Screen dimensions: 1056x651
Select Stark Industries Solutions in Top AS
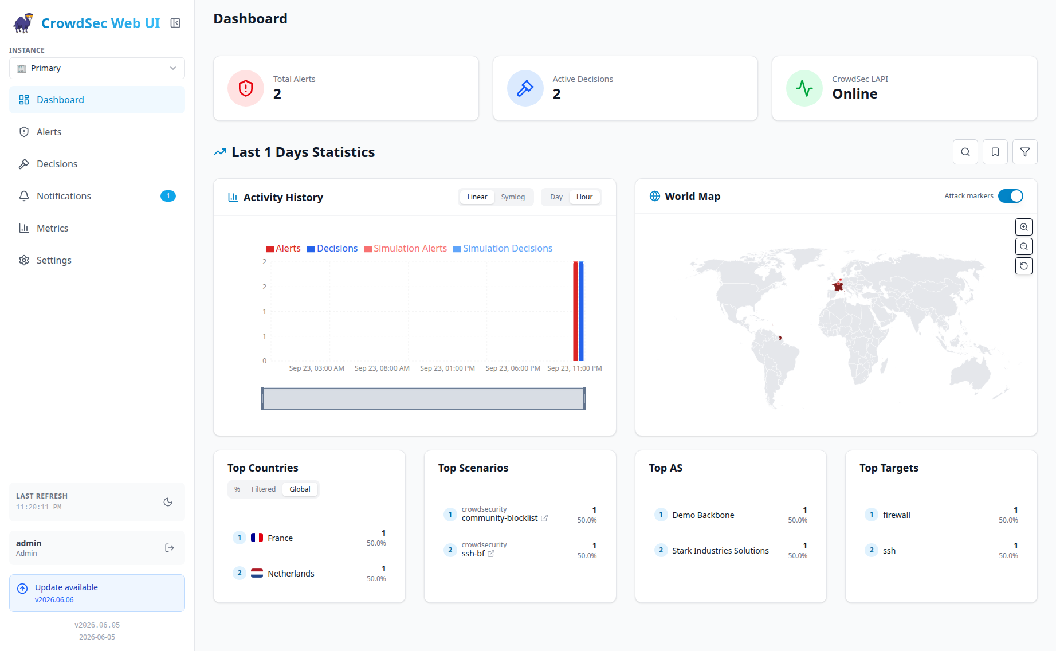click(x=731, y=550)
